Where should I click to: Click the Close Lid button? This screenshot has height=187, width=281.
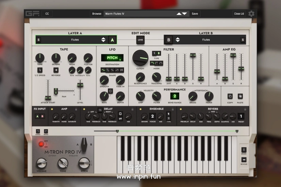tap(239, 14)
